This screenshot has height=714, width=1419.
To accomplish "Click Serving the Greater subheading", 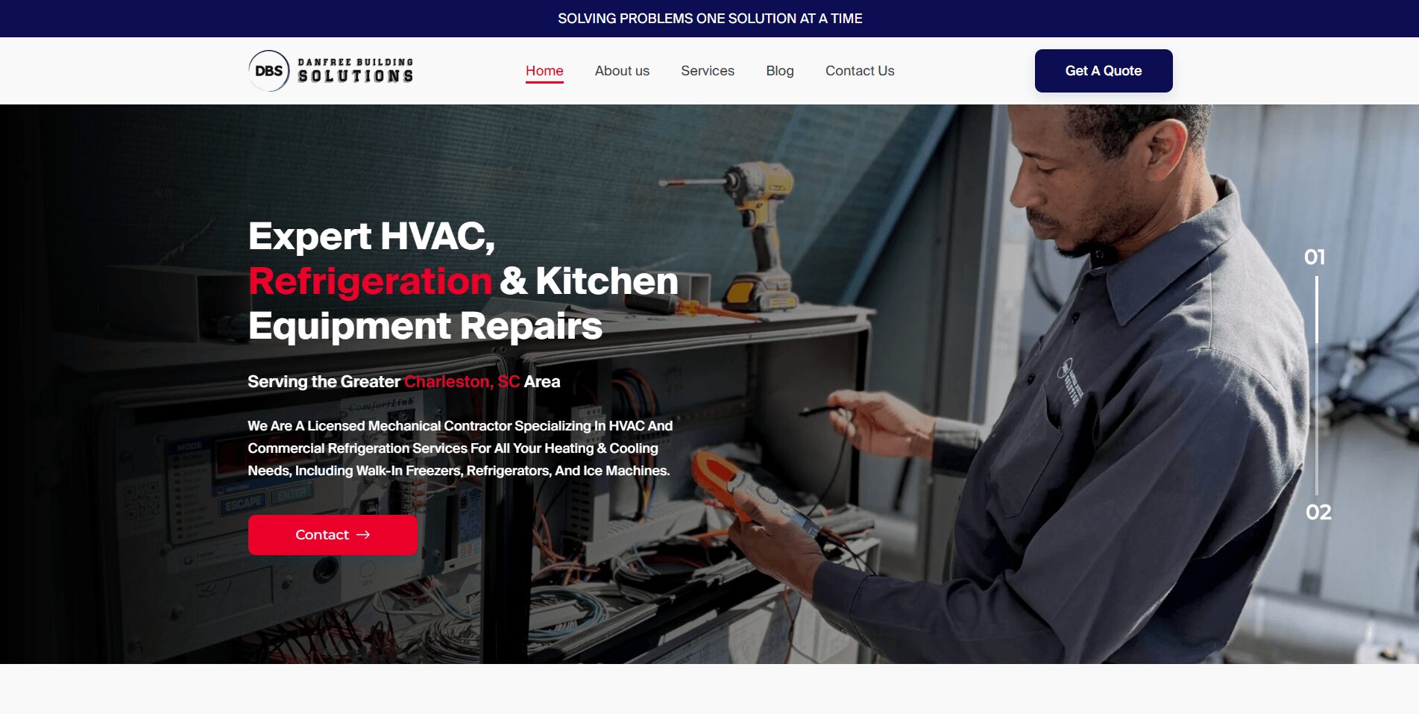I will pos(324,382).
